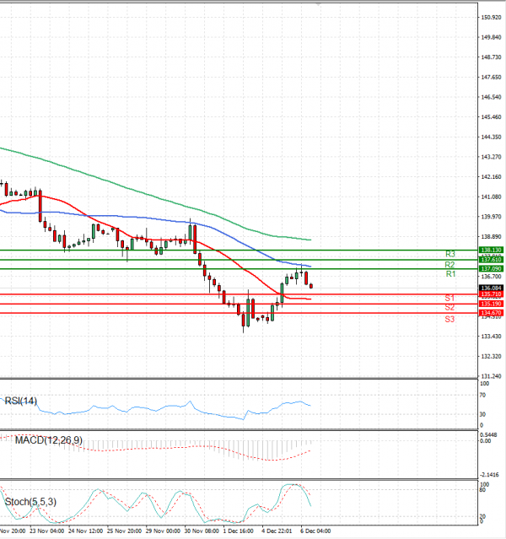Click the 4 Dec 22:01 time label
This screenshot has height=539, width=506.
pyautogui.click(x=277, y=531)
